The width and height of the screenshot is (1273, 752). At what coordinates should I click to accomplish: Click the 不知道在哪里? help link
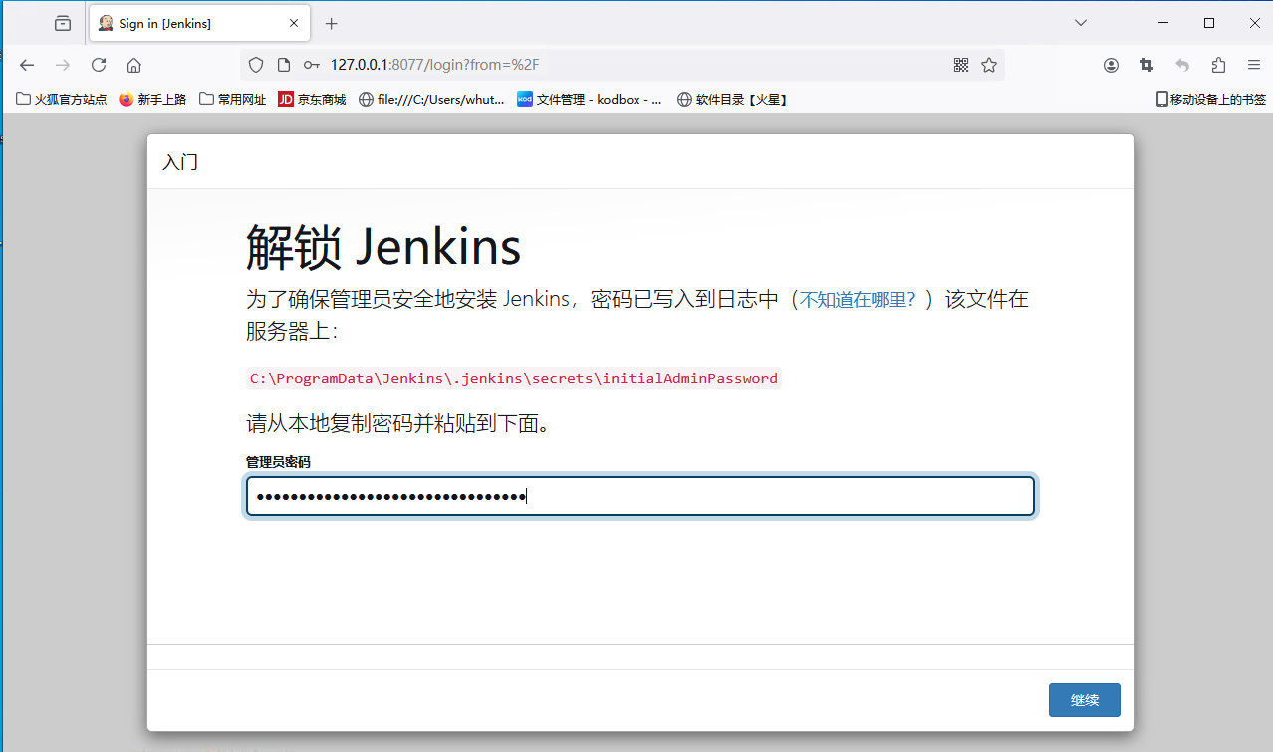click(x=858, y=299)
